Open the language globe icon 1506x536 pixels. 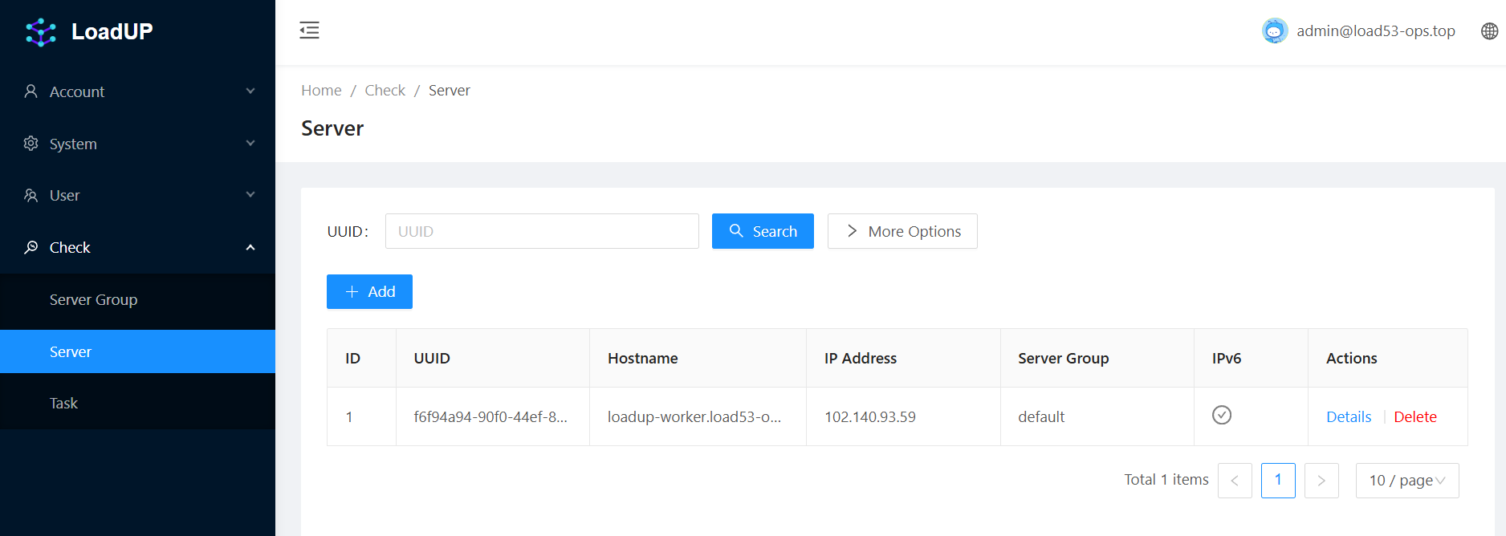[1489, 31]
